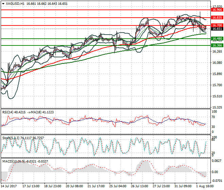Select the 25 Jul 04:00 time label
The width and height of the screenshot is (224, 190).
pos(118,186)
